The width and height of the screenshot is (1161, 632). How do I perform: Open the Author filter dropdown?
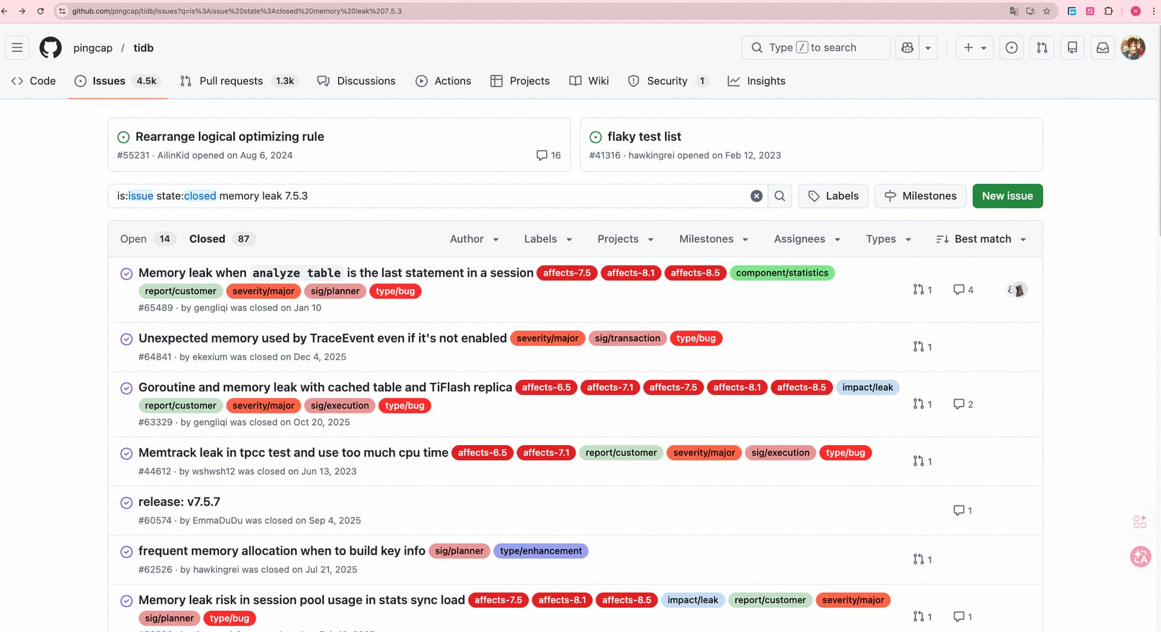click(x=474, y=239)
